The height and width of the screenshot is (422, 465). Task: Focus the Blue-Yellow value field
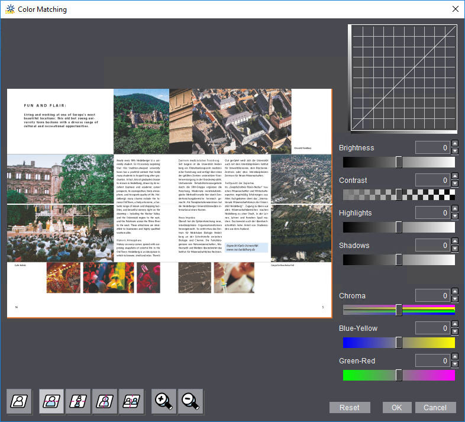coord(432,328)
